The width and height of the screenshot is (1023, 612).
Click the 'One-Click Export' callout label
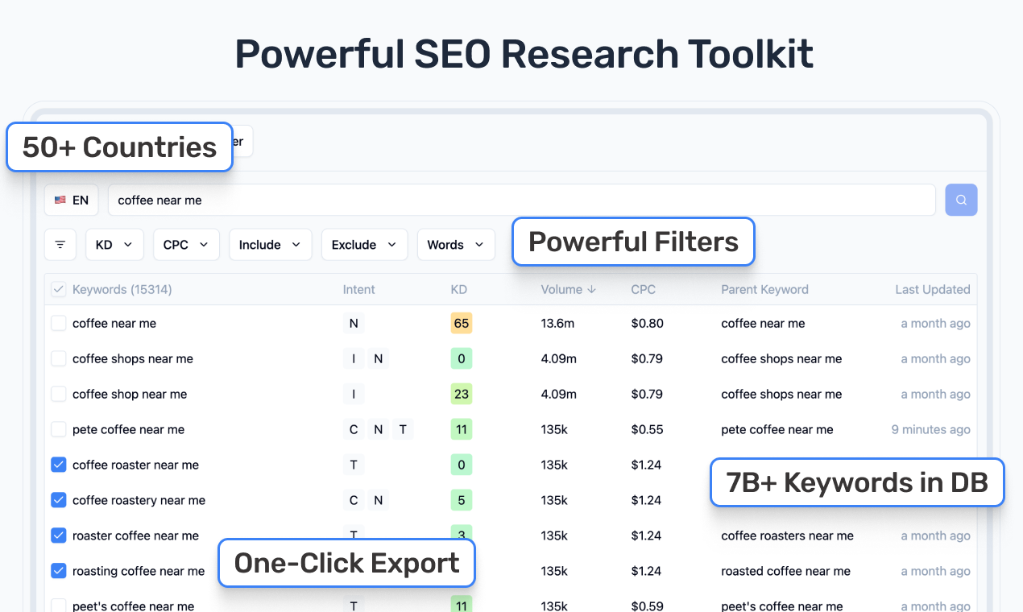point(347,563)
